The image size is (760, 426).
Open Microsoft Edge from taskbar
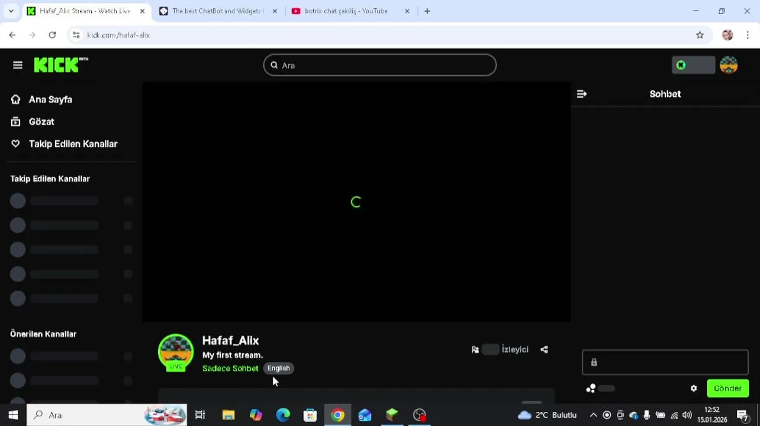tap(283, 415)
